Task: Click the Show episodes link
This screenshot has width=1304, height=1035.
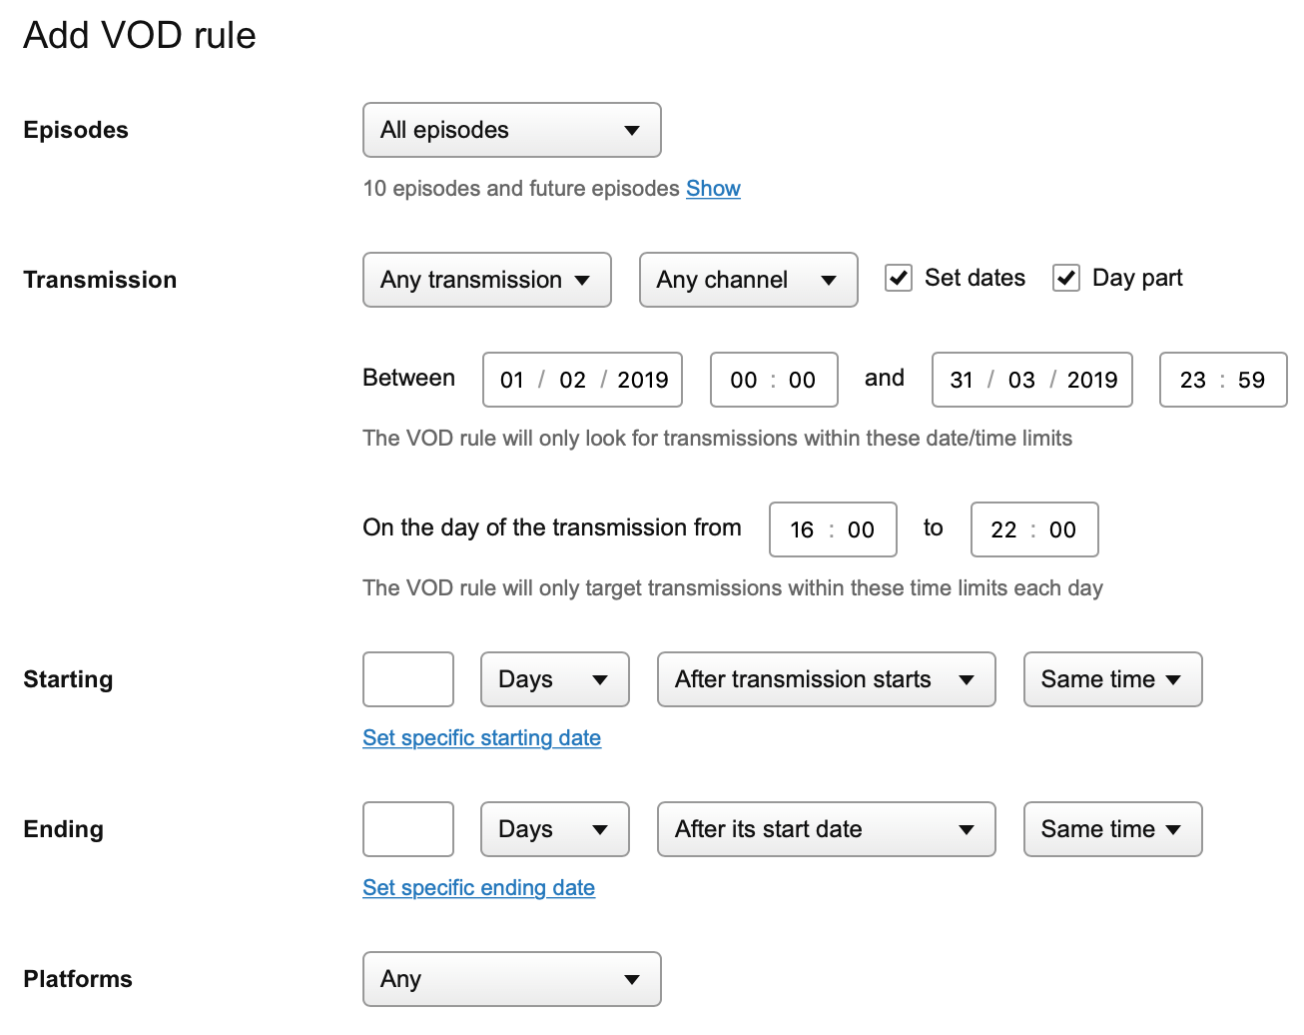Action: (713, 189)
